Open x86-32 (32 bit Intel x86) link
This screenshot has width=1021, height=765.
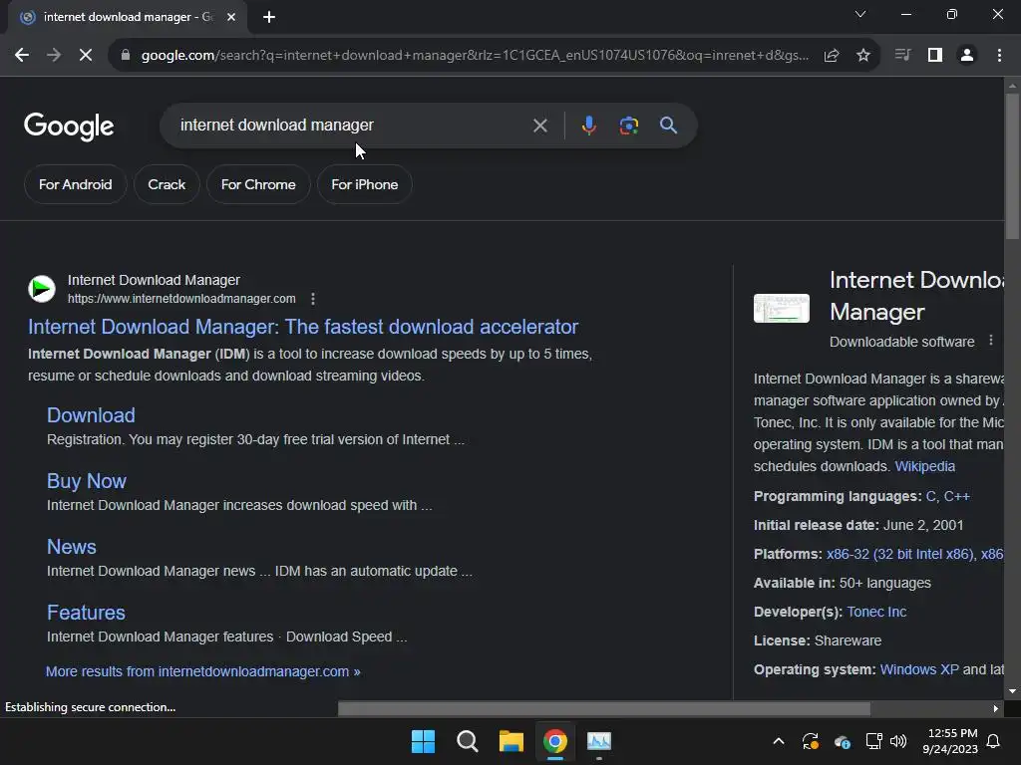899,554
